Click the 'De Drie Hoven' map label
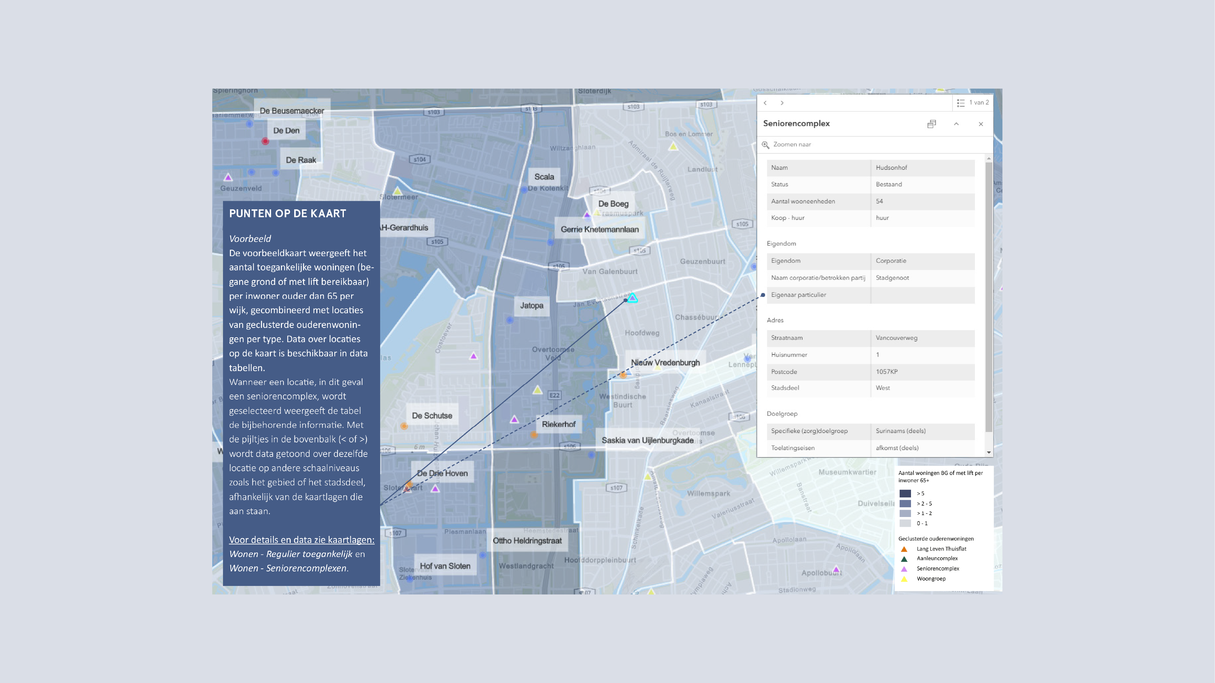Viewport: 1215px width, 683px height. [442, 473]
